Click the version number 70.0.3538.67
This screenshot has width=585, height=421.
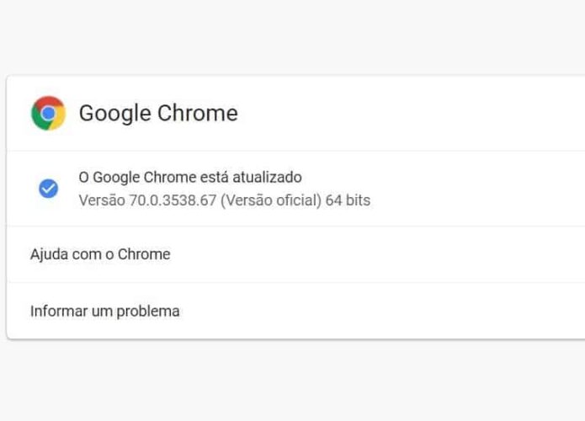pos(173,200)
